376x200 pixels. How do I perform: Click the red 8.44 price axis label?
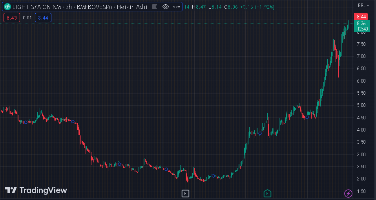pyautogui.click(x=361, y=16)
